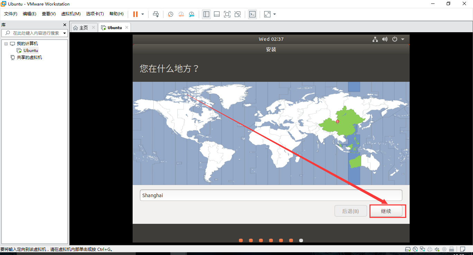Click the last white progress dot
The image size is (473, 255).
[301, 240]
